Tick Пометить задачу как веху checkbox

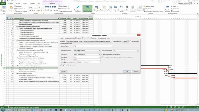[61, 65]
